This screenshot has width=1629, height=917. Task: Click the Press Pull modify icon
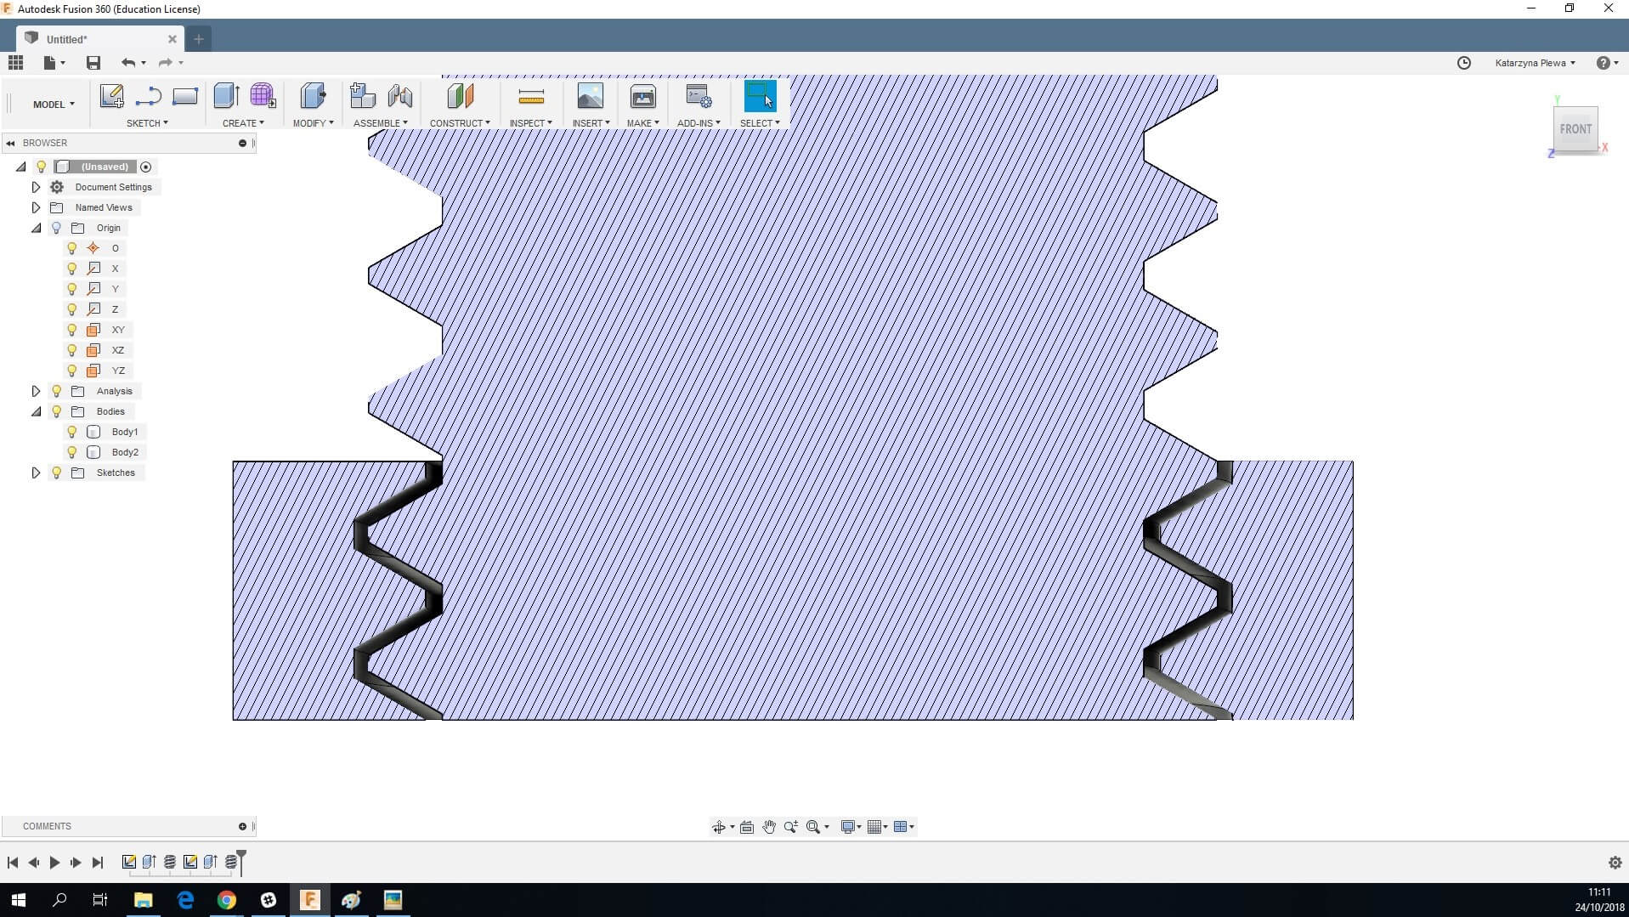(x=313, y=96)
